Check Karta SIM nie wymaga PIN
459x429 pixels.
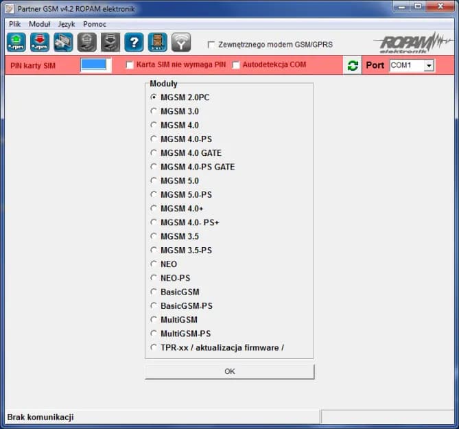tap(130, 65)
